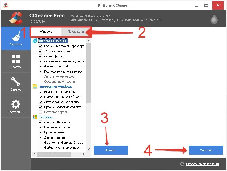Open the Проверить обновления link
This screenshot has height=171, width=227.
pyautogui.click(x=203, y=164)
